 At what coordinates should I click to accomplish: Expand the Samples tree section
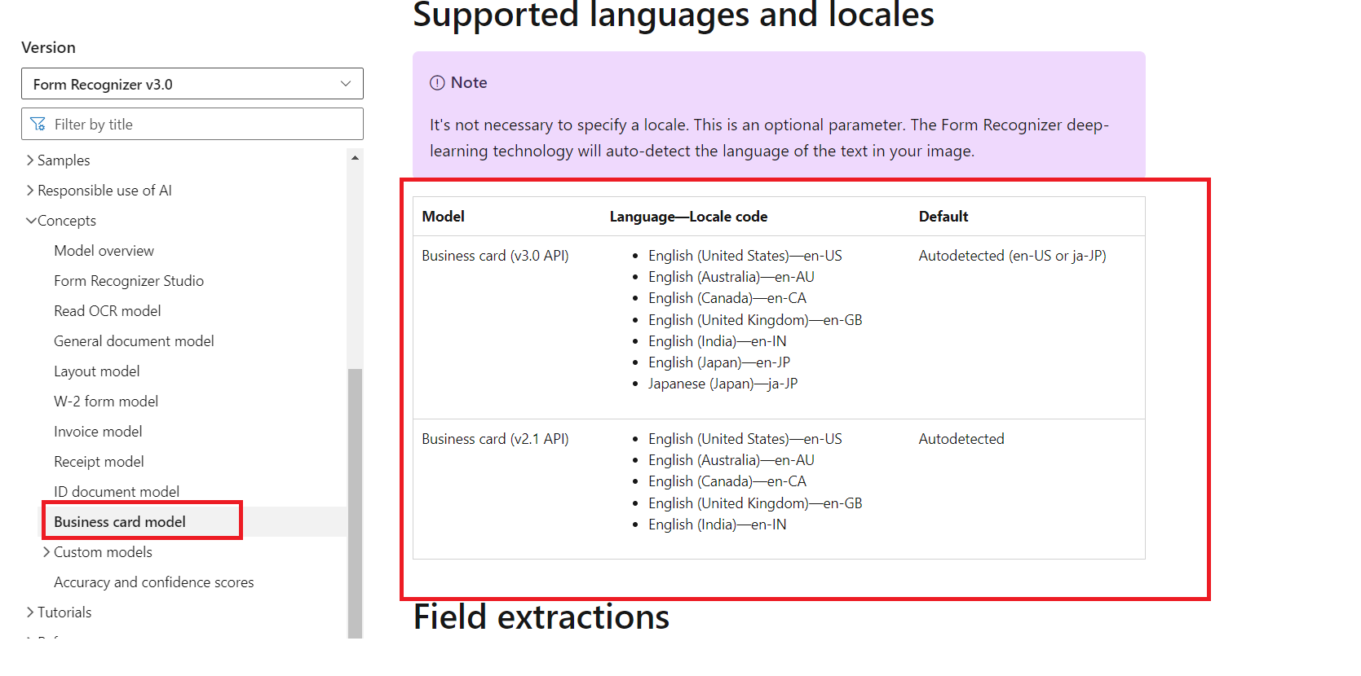pyautogui.click(x=58, y=160)
